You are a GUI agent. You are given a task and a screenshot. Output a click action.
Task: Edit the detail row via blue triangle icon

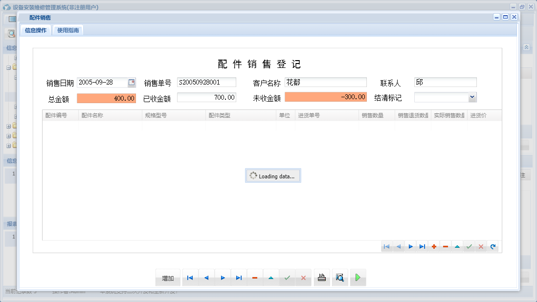457,246
